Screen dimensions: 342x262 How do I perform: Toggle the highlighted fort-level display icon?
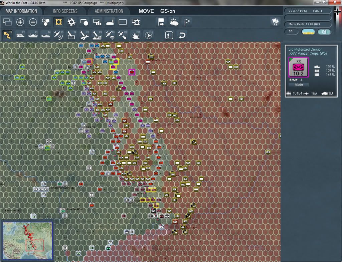tap(58, 22)
